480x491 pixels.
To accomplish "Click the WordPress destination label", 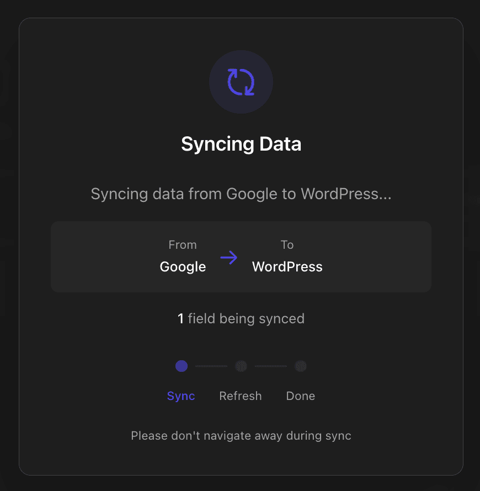I will point(287,266).
